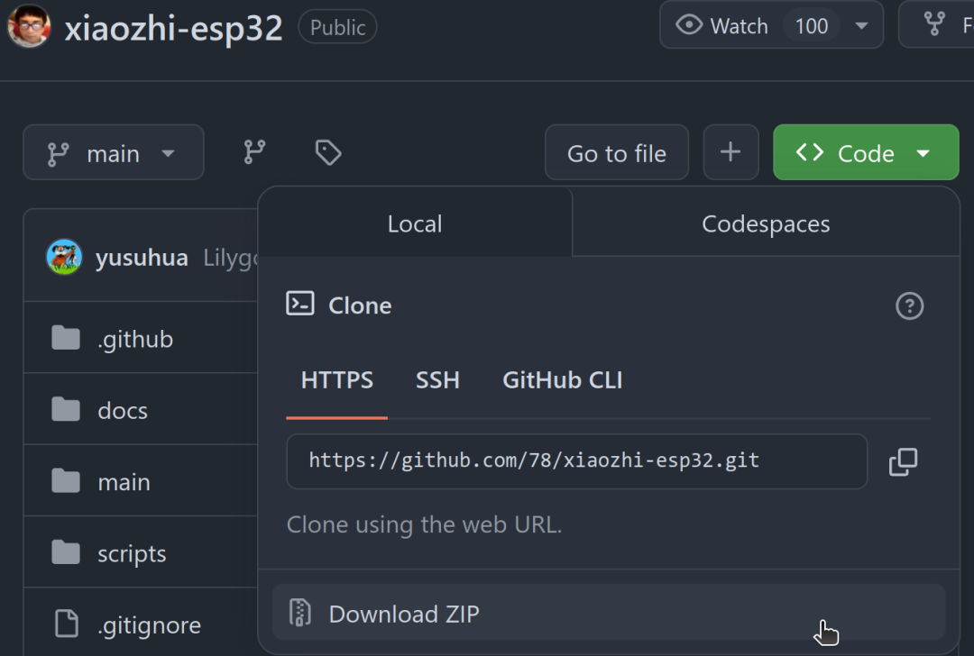Image resolution: width=974 pixels, height=656 pixels.
Task: Open the .github folder
Action: coord(135,340)
